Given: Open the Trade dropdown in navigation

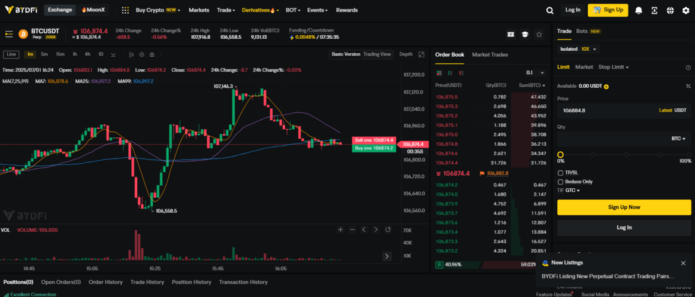Looking at the screenshot, I should pos(226,10).
